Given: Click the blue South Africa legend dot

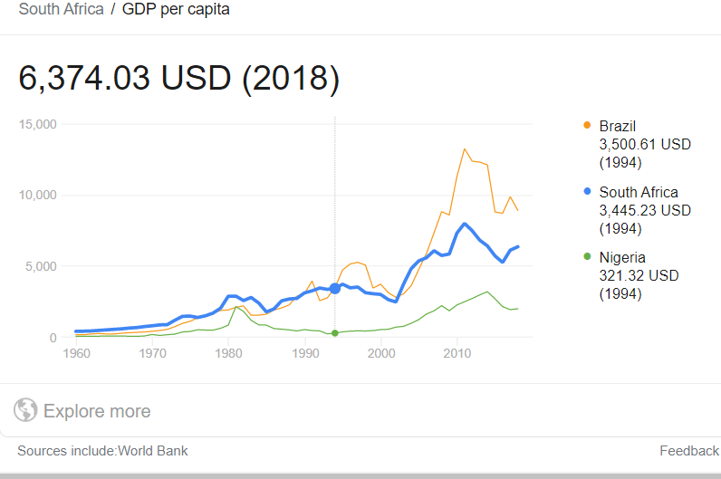Looking at the screenshot, I should point(587,191).
